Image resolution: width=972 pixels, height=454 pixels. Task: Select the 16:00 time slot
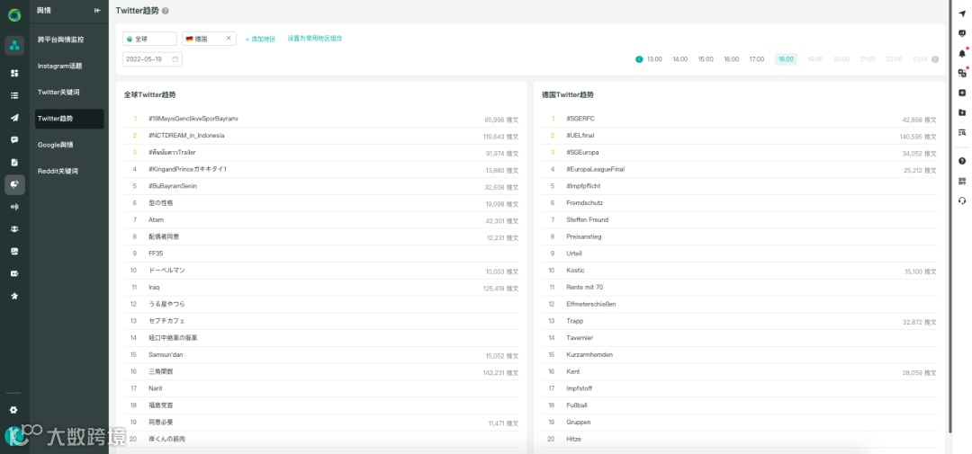point(732,59)
